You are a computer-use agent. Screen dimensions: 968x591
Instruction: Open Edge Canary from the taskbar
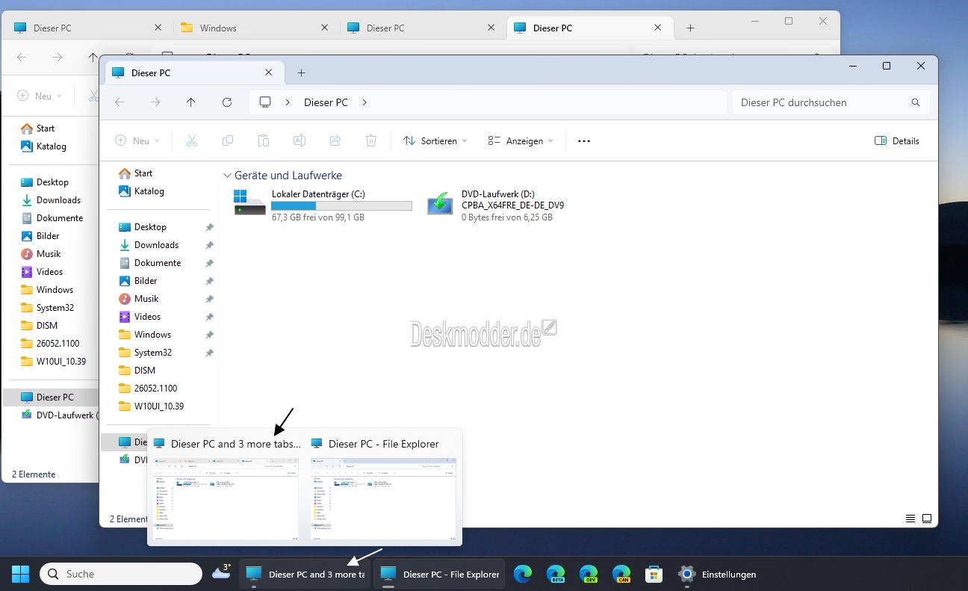[x=621, y=574]
